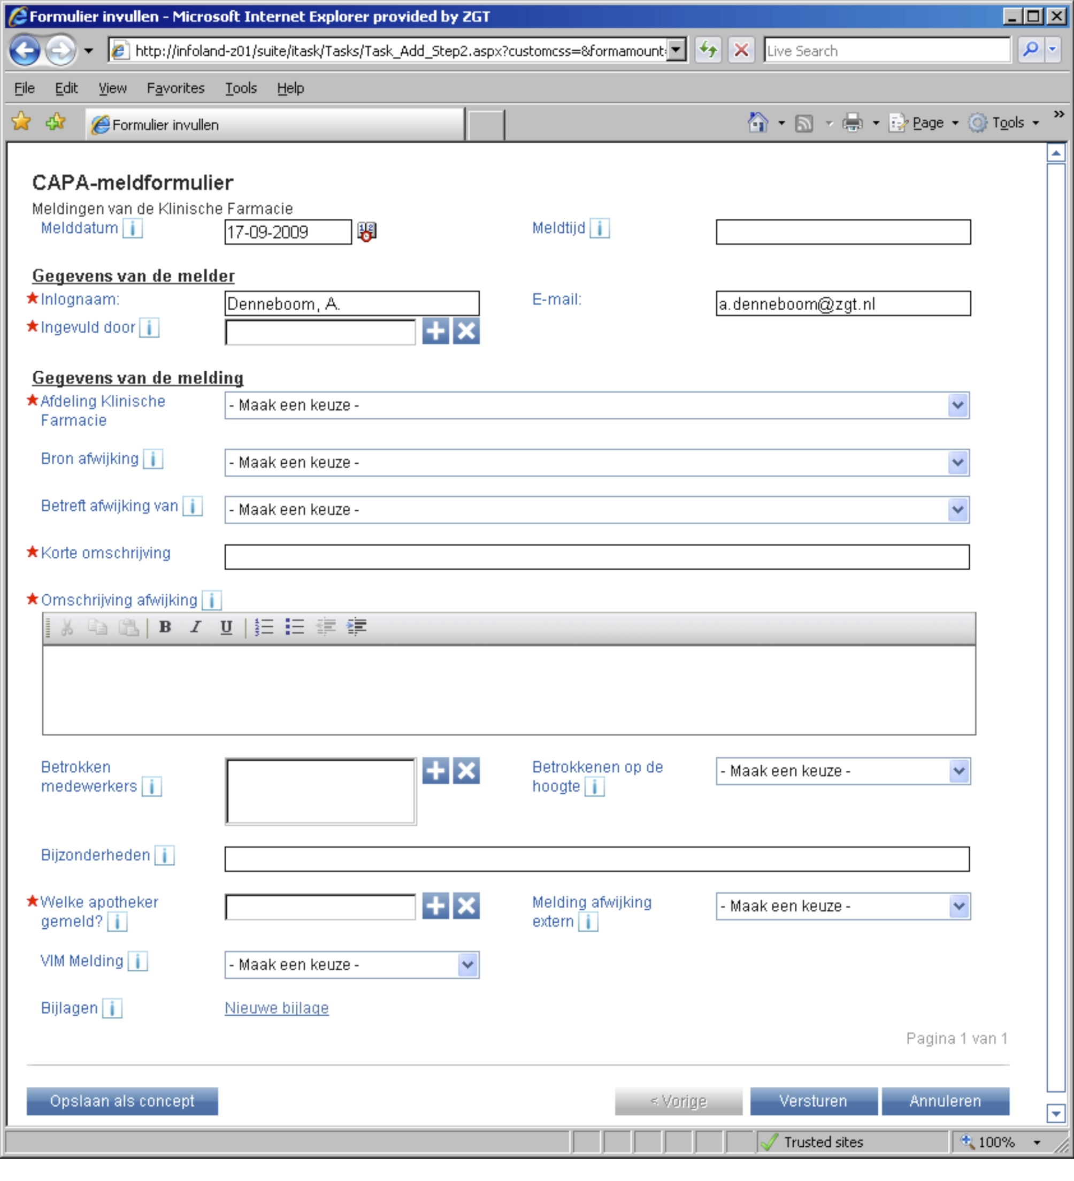Open the Melddatum calendar picker icon

[x=367, y=232]
